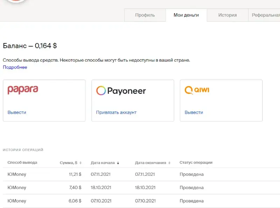The image size is (280, 208).
Task: Click ЮMoney in the 6,06 $ row
Action: tap(17, 201)
